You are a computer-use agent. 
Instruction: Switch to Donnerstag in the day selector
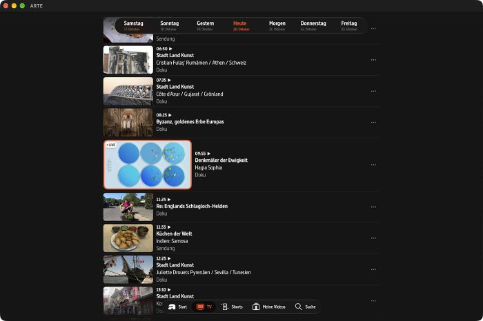313,25
